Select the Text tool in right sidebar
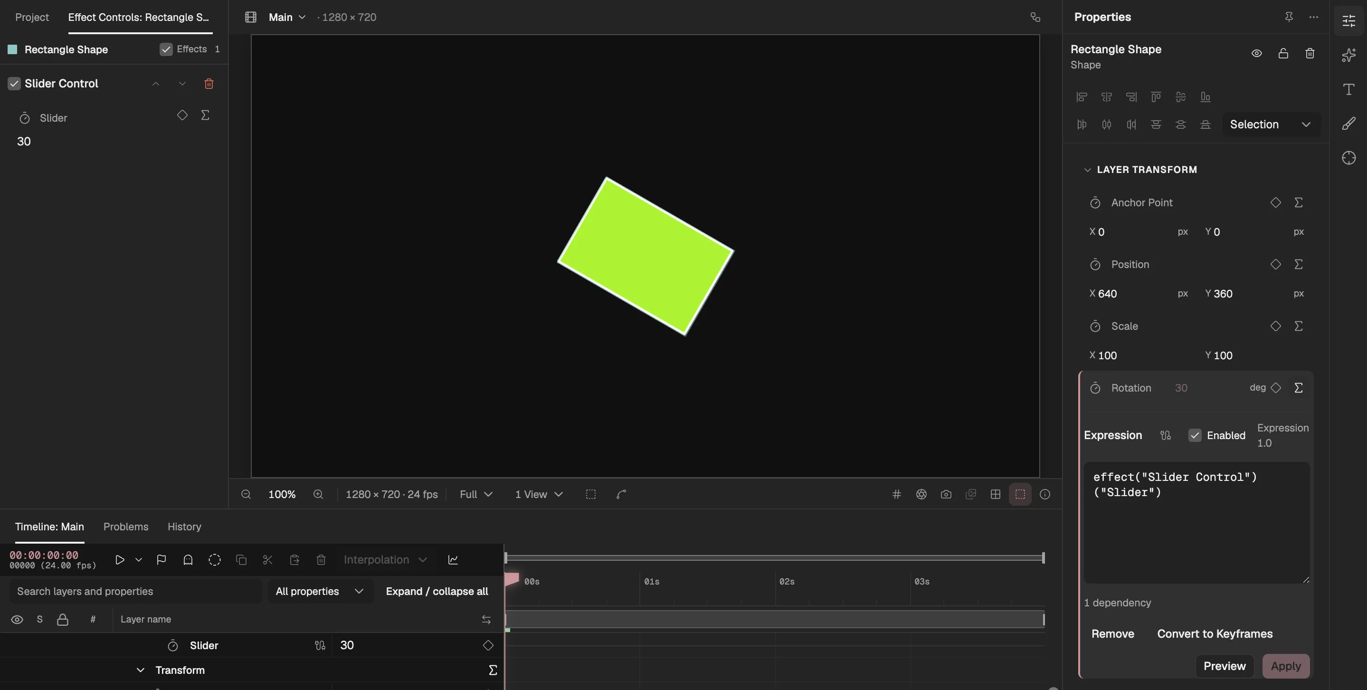The height and width of the screenshot is (690, 1367). click(x=1348, y=89)
